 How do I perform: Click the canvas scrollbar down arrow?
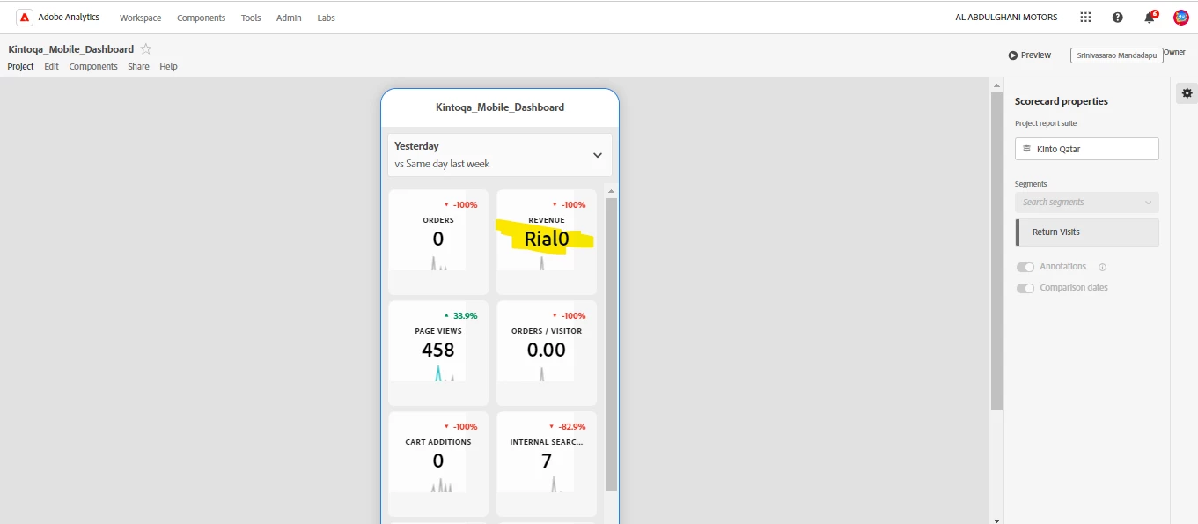[996, 520]
